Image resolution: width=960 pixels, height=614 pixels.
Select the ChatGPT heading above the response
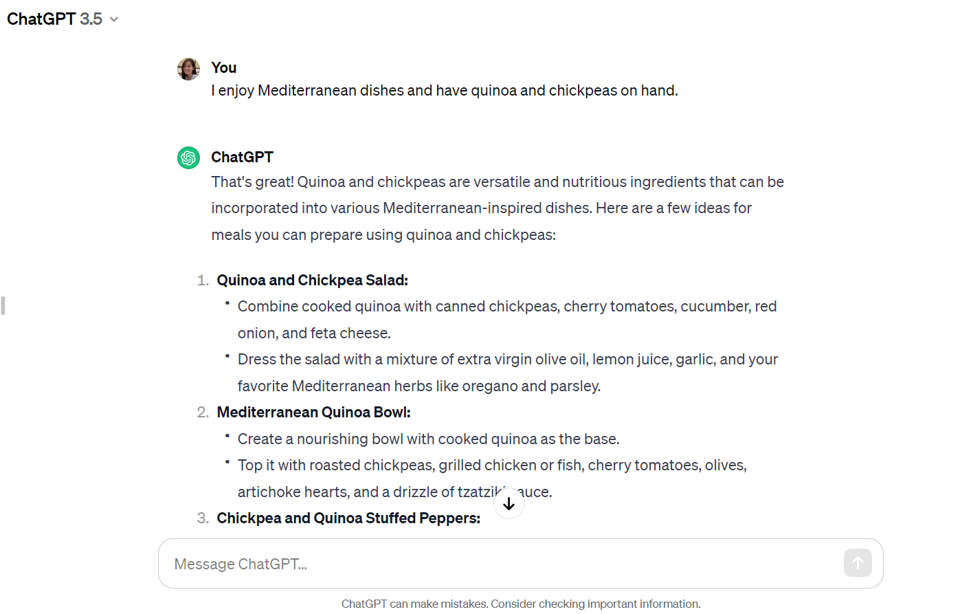242,157
